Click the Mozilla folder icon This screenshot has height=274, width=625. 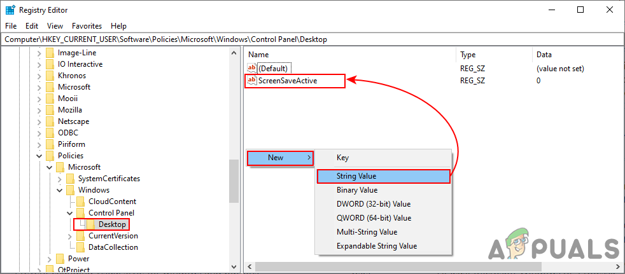pyautogui.click(x=50, y=110)
